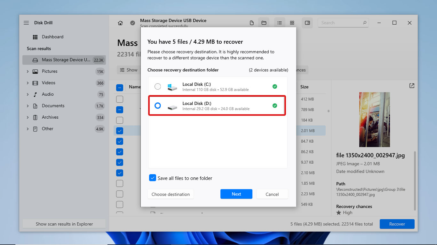Open the Disk Drill hamburger menu
Image resolution: width=437 pixels, height=245 pixels.
26,23
